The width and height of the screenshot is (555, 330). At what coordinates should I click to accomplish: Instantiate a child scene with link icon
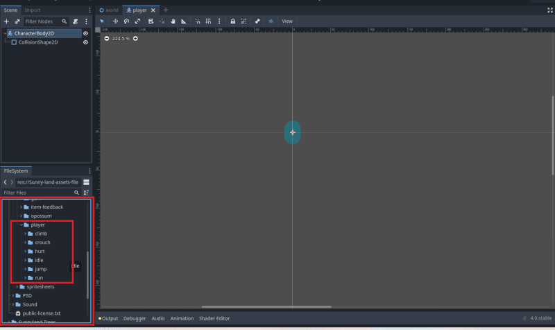click(17, 21)
